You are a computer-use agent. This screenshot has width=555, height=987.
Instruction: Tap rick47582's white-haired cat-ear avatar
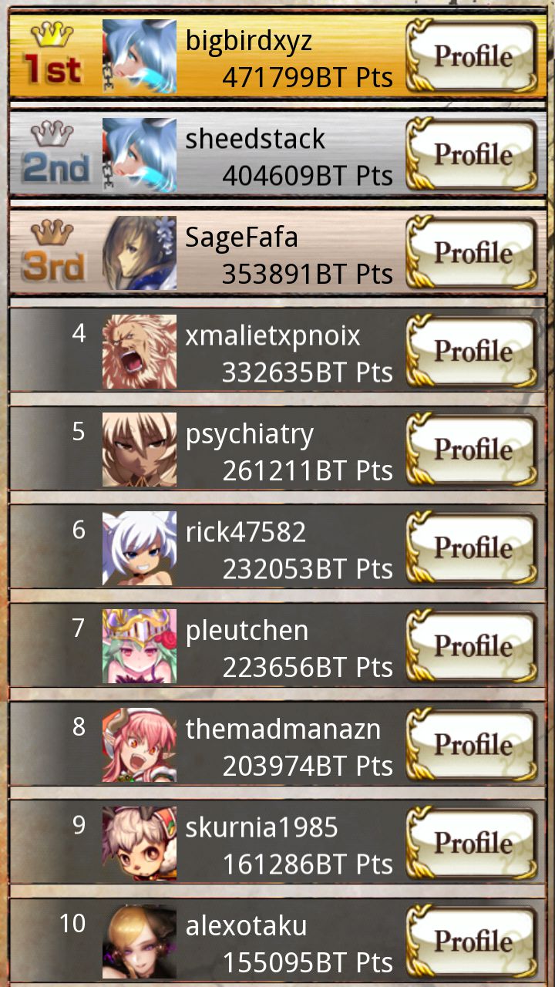coord(140,548)
